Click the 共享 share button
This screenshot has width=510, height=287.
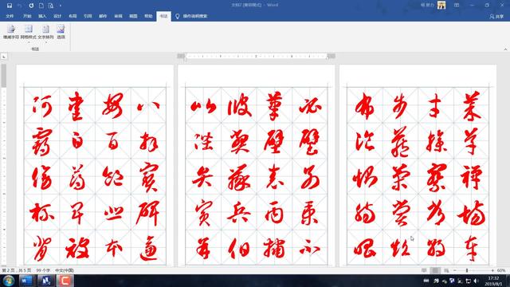click(x=496, y=16)
